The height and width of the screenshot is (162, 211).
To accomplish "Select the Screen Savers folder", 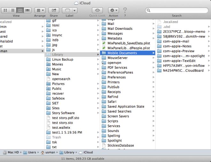I will (x=128, y=116).
